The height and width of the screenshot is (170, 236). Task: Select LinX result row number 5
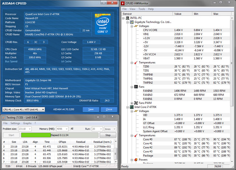pos(58,154)
